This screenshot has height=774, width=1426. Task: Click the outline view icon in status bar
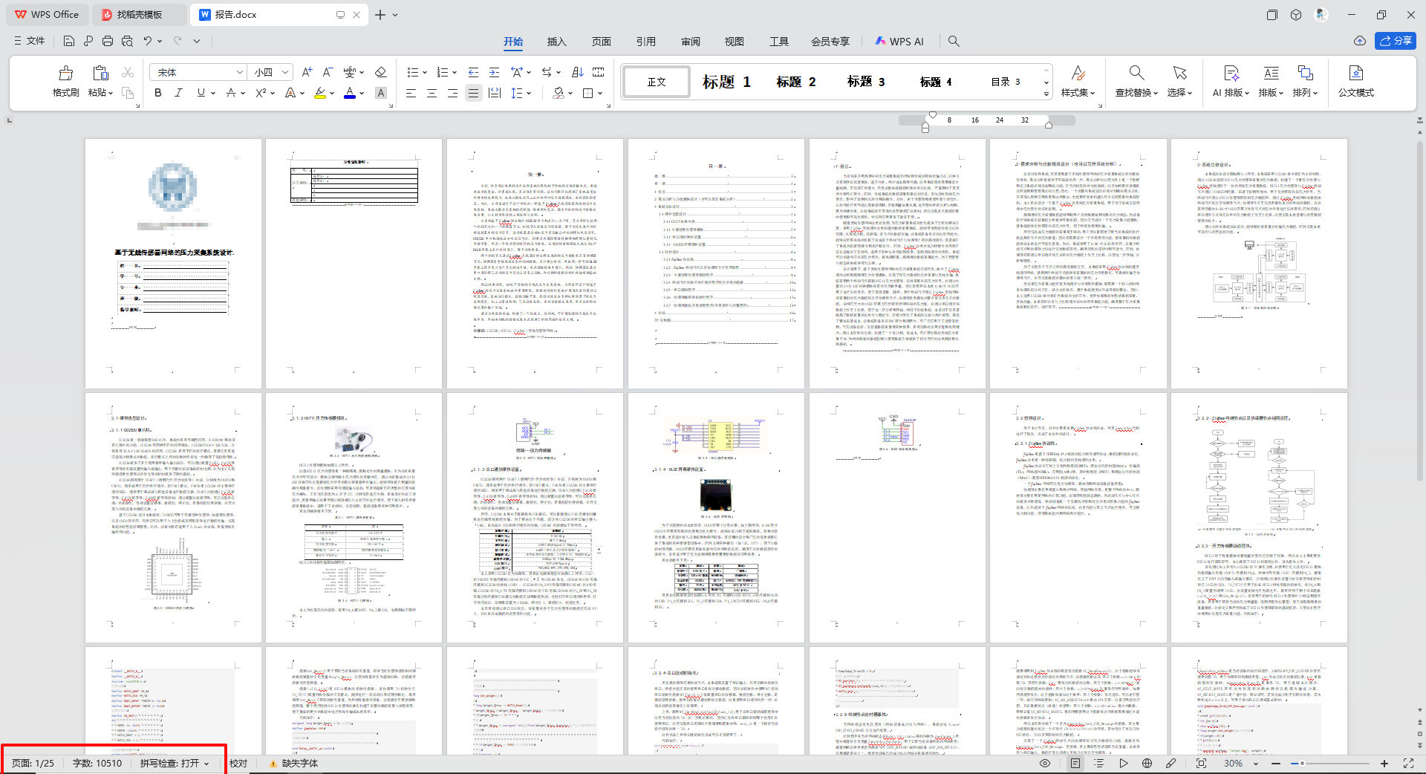pos(1099,763)
